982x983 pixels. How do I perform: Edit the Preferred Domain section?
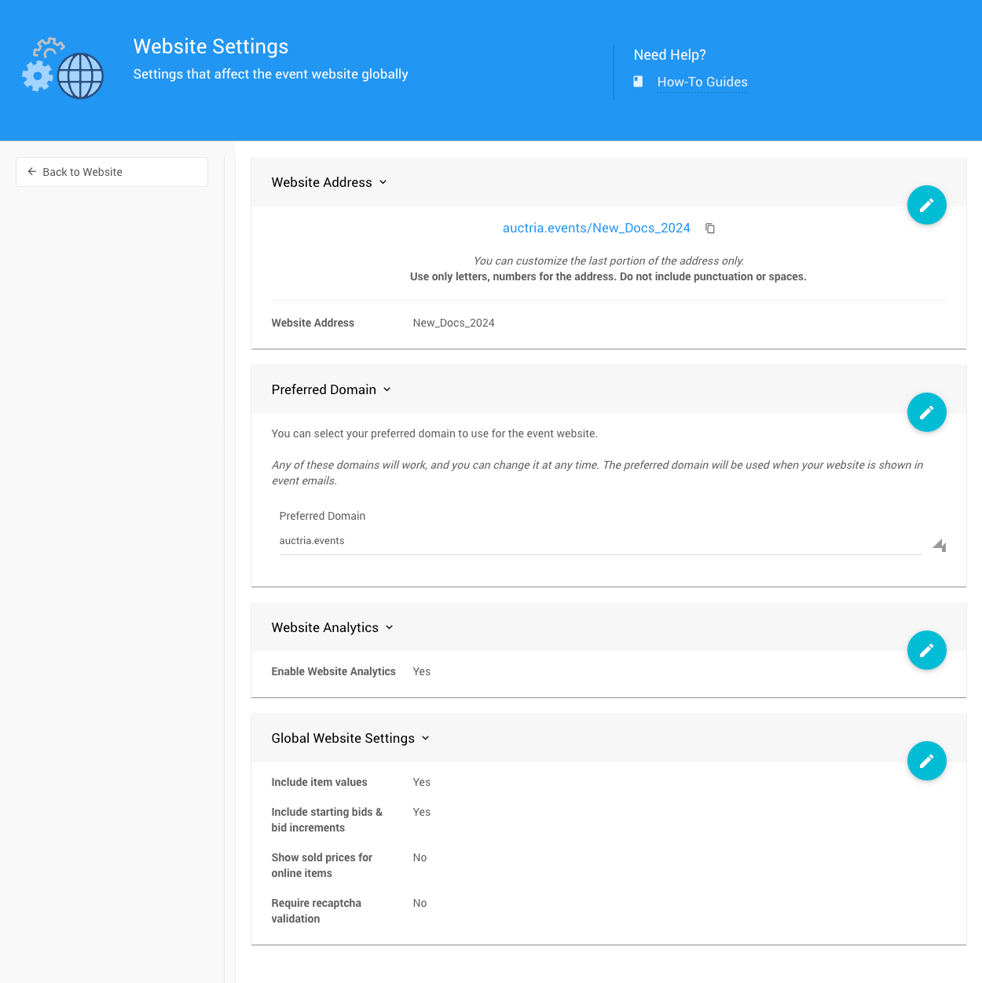(926, 412)
